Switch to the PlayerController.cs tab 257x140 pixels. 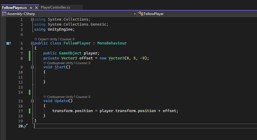click(x=55, y=7)
